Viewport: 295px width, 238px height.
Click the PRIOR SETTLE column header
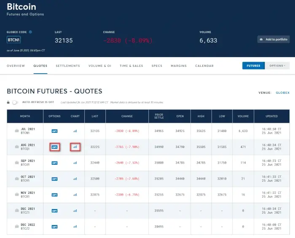point(159,116)
